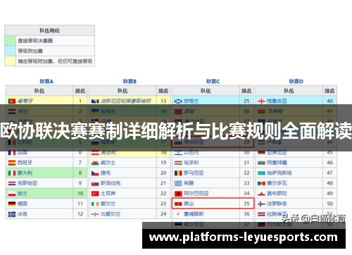Click the green legend color swatch
Image resolution: width=352 pixels, height=255 pixels.
coord(11,41)
